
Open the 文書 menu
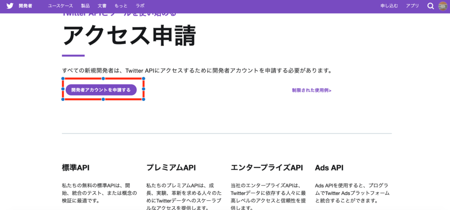coord(102,6)
